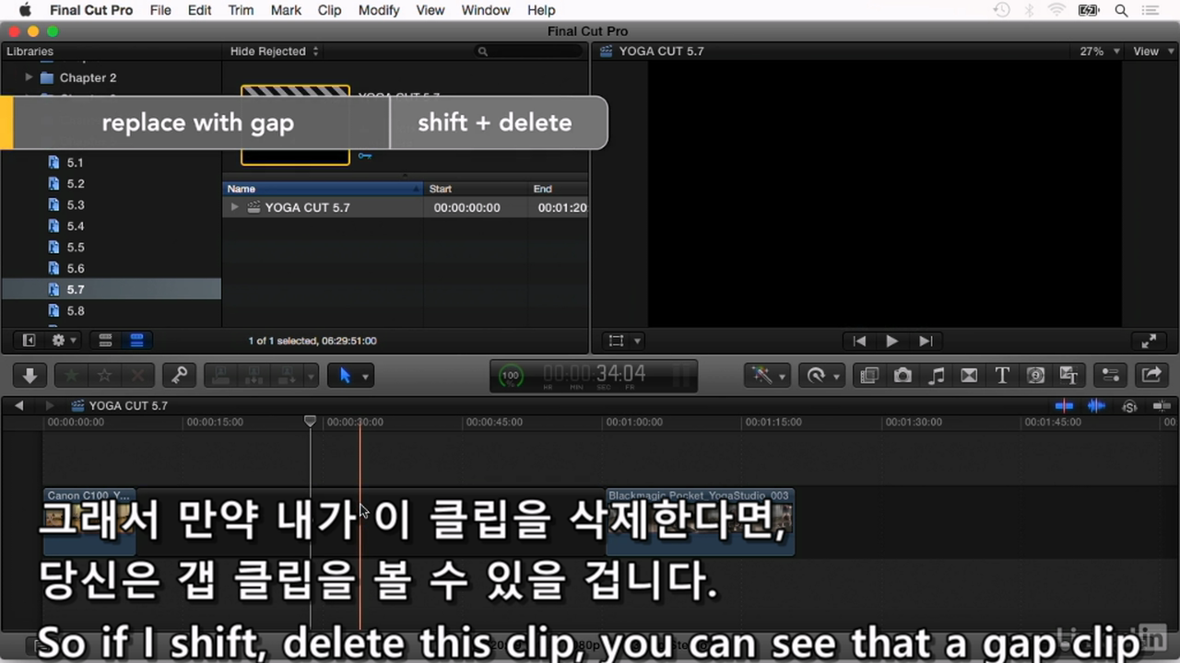This screenshot has height=663, width=1180.
Task: Toggle the Libraries sidebar visibility
Action: click(29, 341)
